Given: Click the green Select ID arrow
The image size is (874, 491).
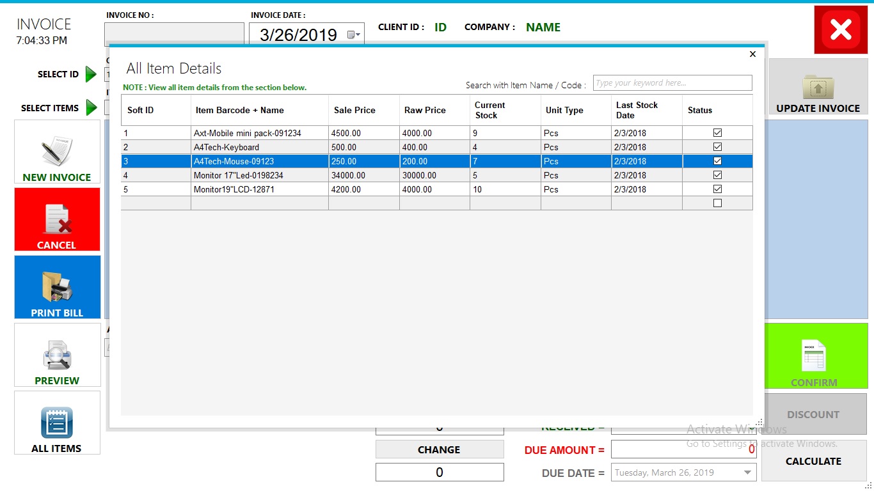Looking at the screenshot, I should pos(90,74).
